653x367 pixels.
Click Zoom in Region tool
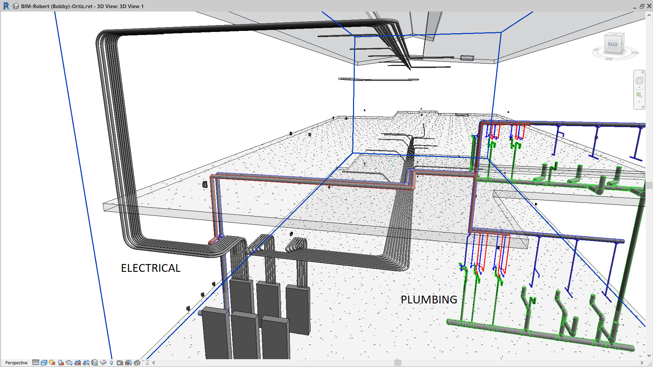point(639,95)
